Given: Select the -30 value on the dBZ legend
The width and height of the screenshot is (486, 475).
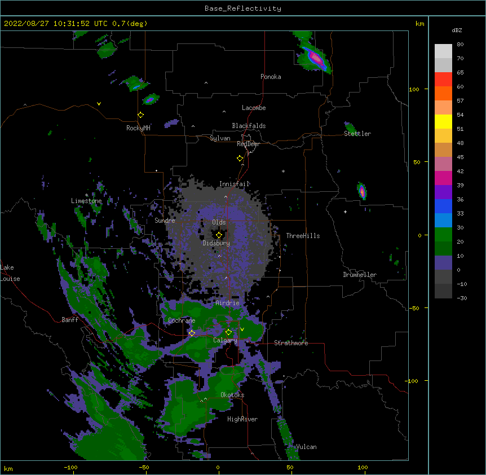Looking at the screenshot, I should pos(462,298).
